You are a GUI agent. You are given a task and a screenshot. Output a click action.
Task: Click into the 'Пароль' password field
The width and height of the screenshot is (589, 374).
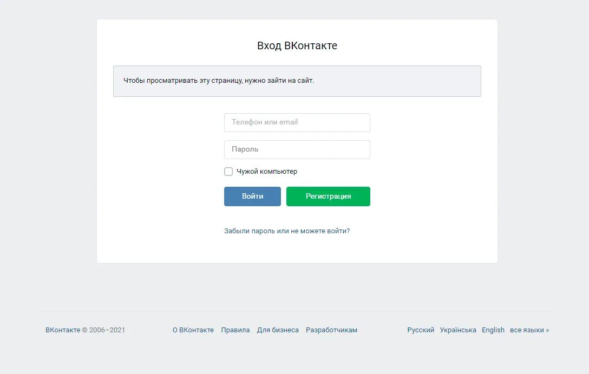pyautogui.click(x=297, y=149)
